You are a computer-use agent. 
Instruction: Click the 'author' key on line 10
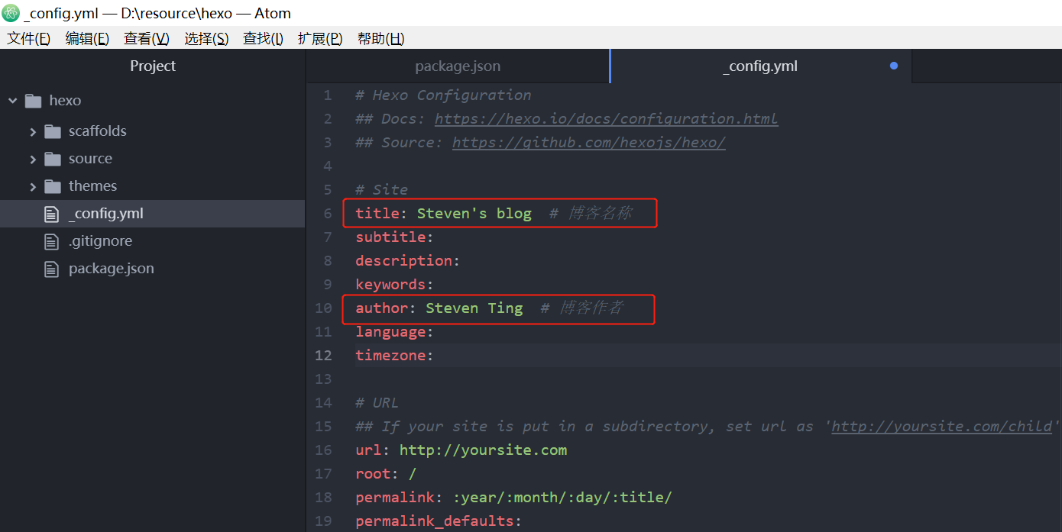click(381, 308)
